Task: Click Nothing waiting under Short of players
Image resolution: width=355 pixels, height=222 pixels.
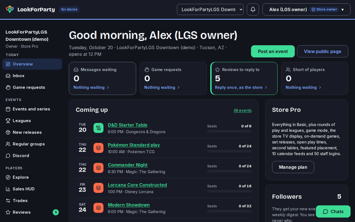Action: pos(303,87)
